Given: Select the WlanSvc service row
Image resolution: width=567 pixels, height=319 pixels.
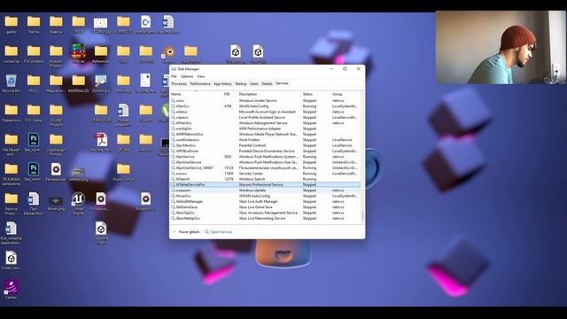Looking at the screenshot, I should (x=266, y=106).
